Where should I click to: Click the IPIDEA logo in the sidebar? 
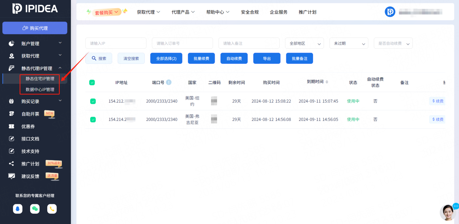tap(35, 9)
